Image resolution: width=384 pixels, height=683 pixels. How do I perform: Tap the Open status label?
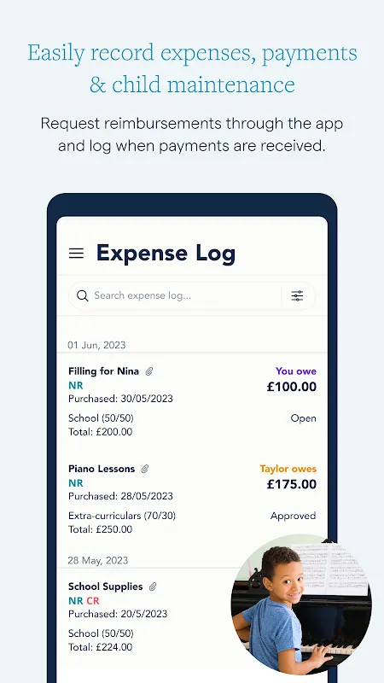coord(304,418)
